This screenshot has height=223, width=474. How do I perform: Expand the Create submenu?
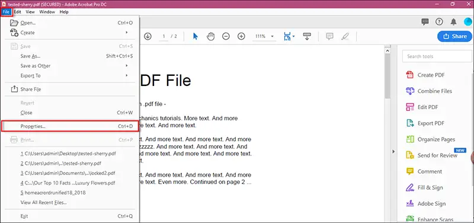point(70,33)
